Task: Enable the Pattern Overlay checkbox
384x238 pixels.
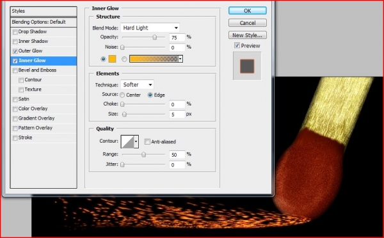Action: pyautogui.click(x=15, y=128)
